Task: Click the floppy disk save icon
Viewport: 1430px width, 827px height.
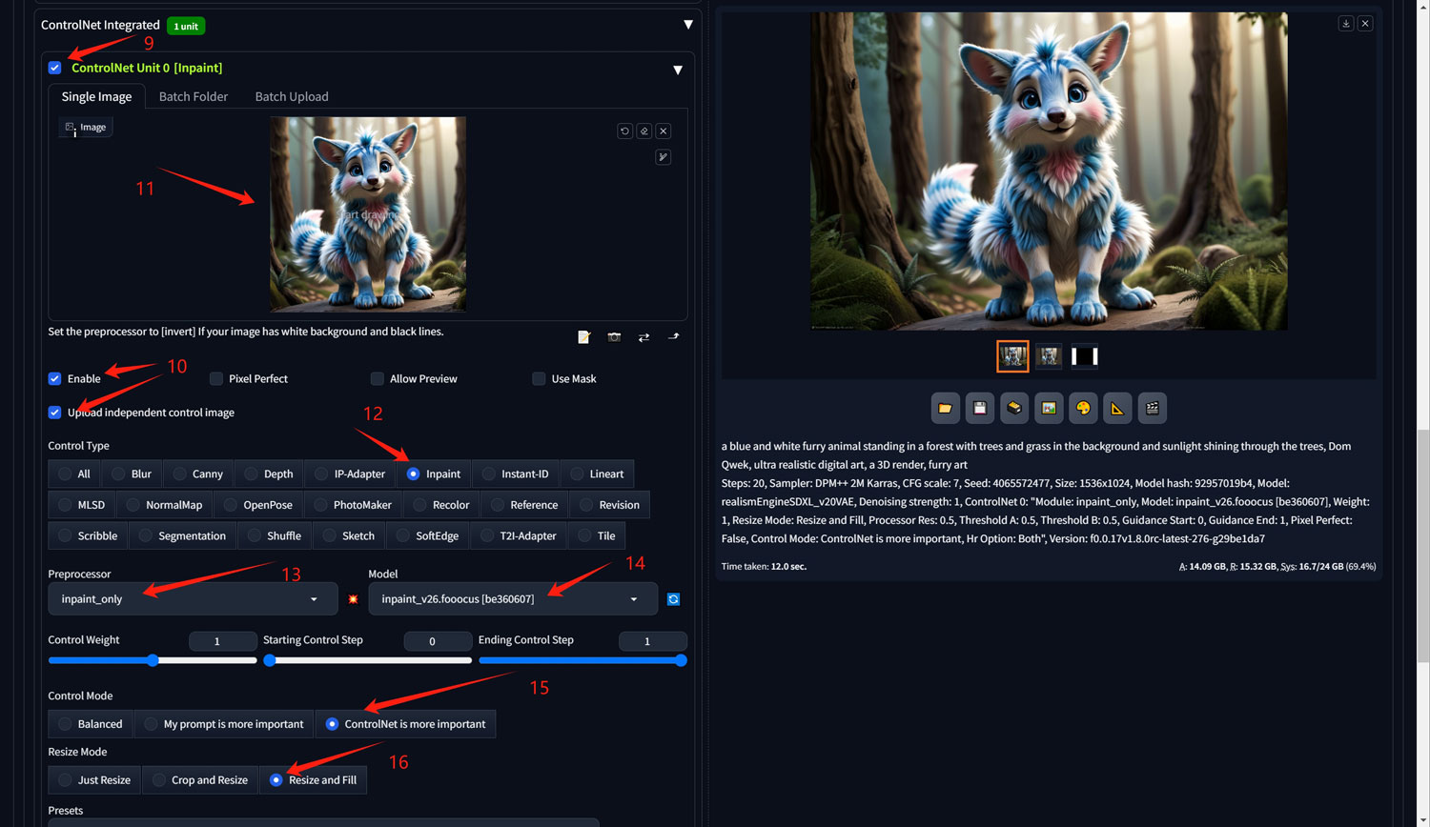Action: click(x=979, y=409)
